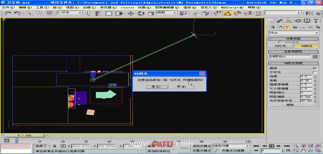Open the 渲染 menu
Screen dimensions: 323x154
pos(190,7)
